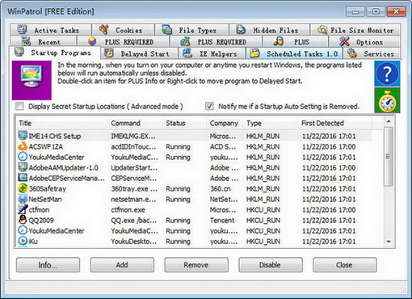Click the vertical scrollbar thumb
Screen dimensions: 412x299
(389, 157)
